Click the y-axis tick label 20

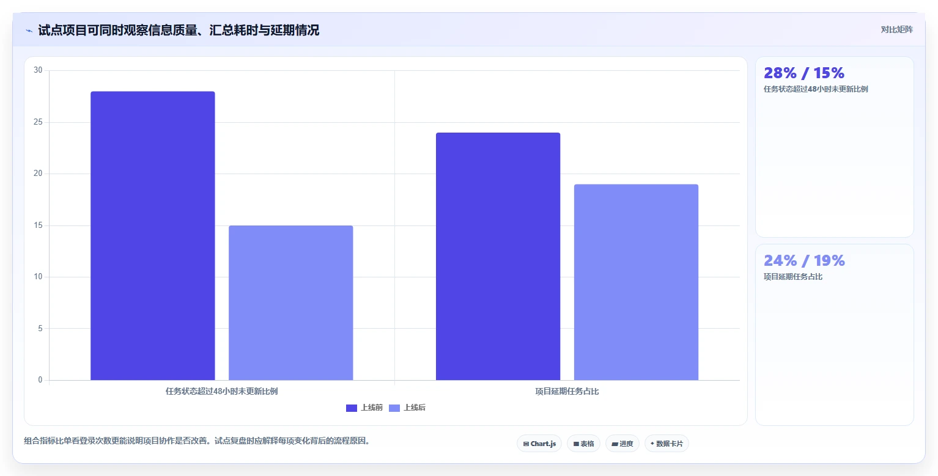38,174
